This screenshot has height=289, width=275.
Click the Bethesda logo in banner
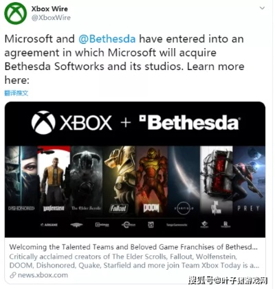189,122
